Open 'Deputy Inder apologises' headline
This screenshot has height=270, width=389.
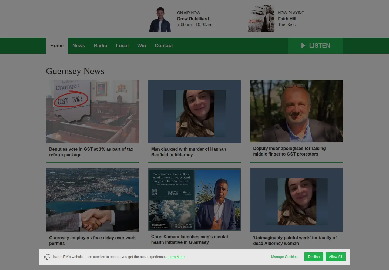(289, 151)
